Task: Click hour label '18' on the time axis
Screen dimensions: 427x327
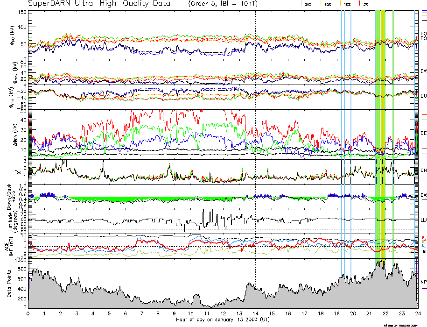Action: 321,313
